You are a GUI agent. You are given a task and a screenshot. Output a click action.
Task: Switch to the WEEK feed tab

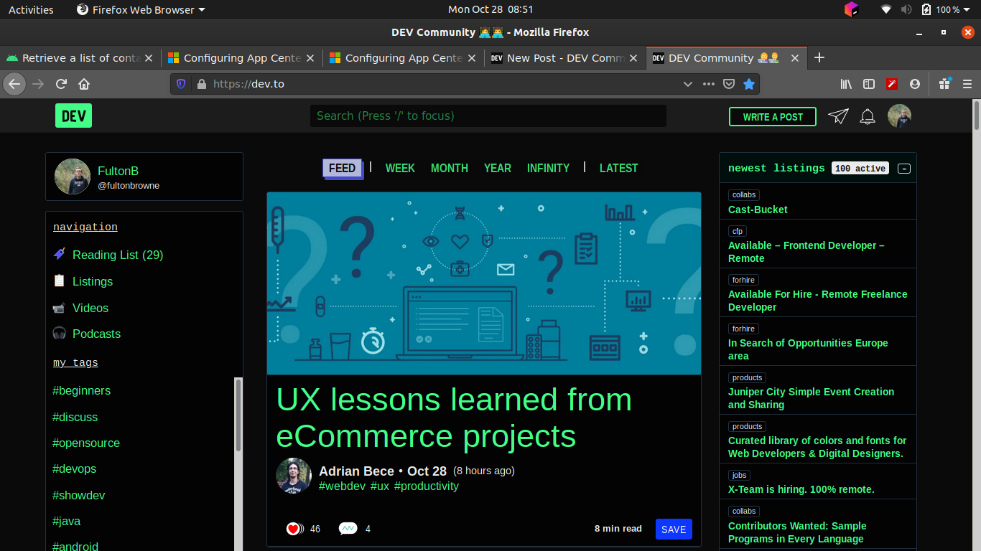click(400, 168)
